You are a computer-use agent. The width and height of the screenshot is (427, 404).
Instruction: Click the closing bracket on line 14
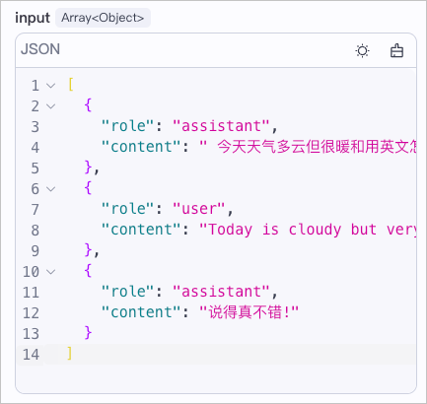coord(69,354)
